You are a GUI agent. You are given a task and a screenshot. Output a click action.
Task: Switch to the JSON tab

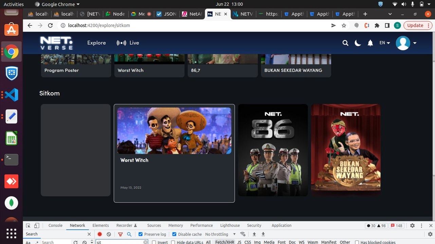coord(166,14)
